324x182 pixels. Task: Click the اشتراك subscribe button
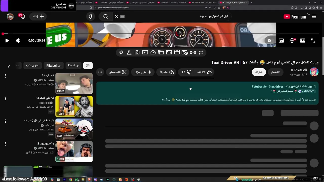coord(259,72)
